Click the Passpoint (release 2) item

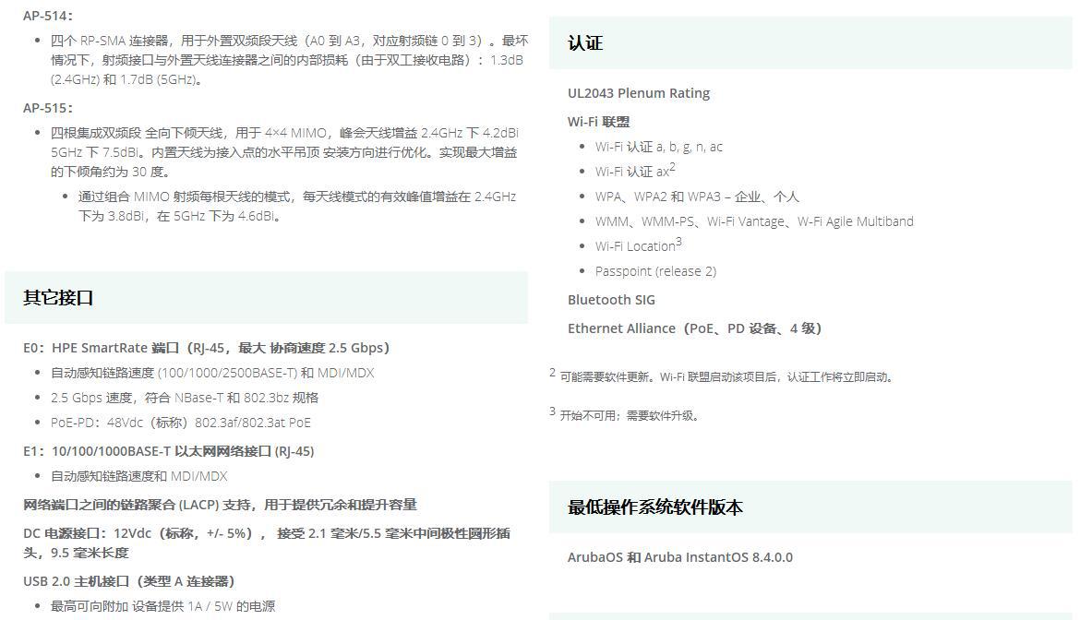click(655, 271)
